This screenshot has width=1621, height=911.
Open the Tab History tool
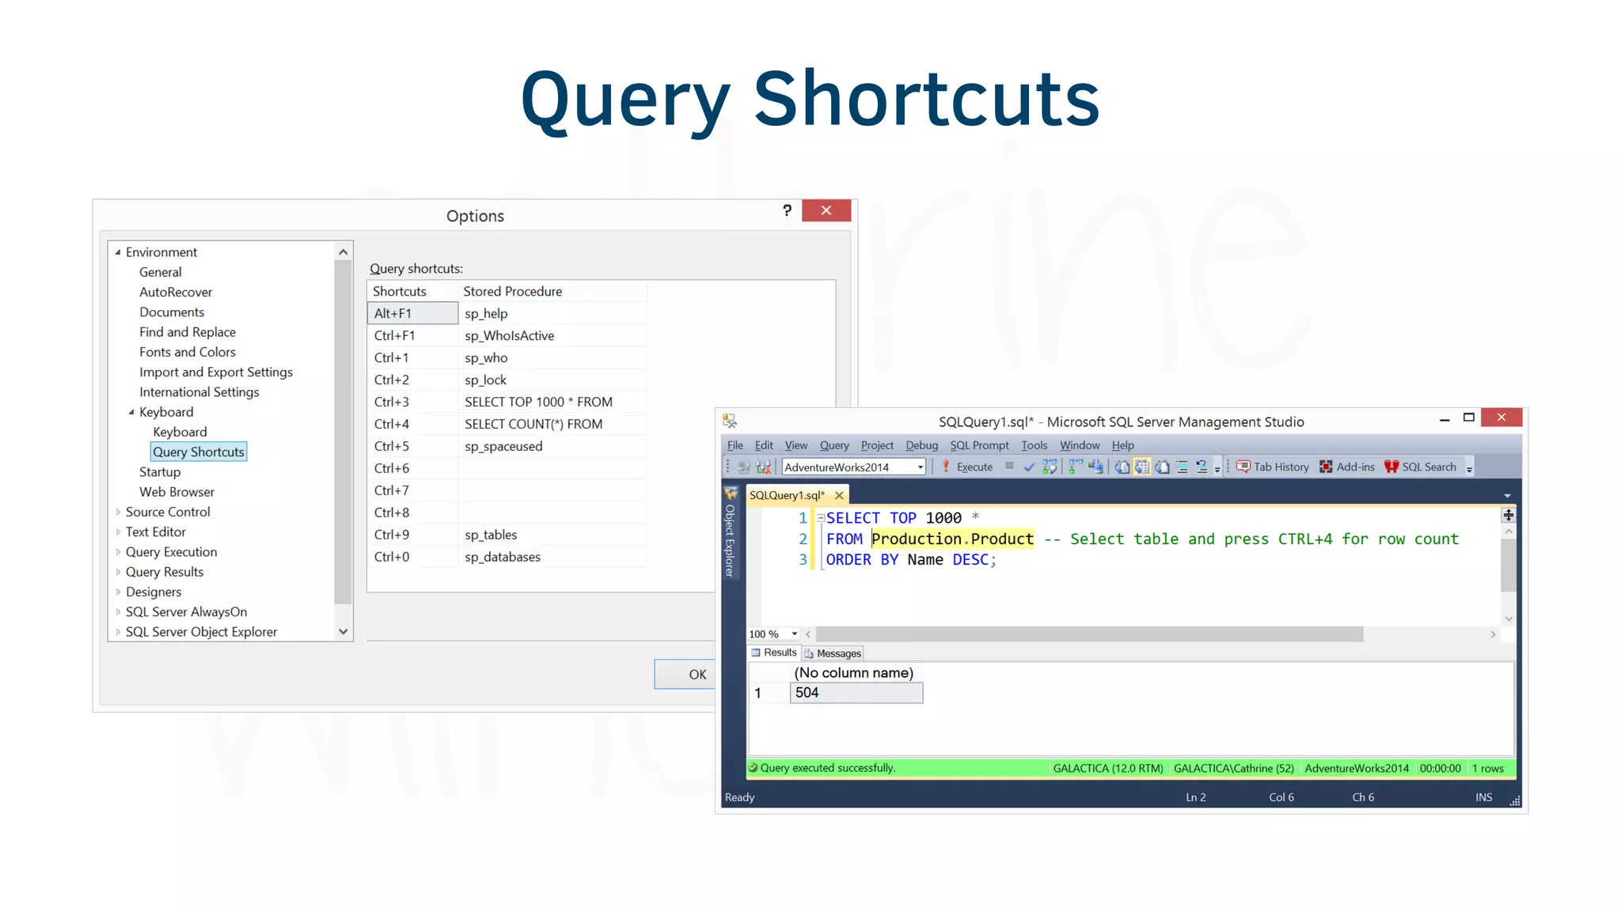coord(1273,467)
